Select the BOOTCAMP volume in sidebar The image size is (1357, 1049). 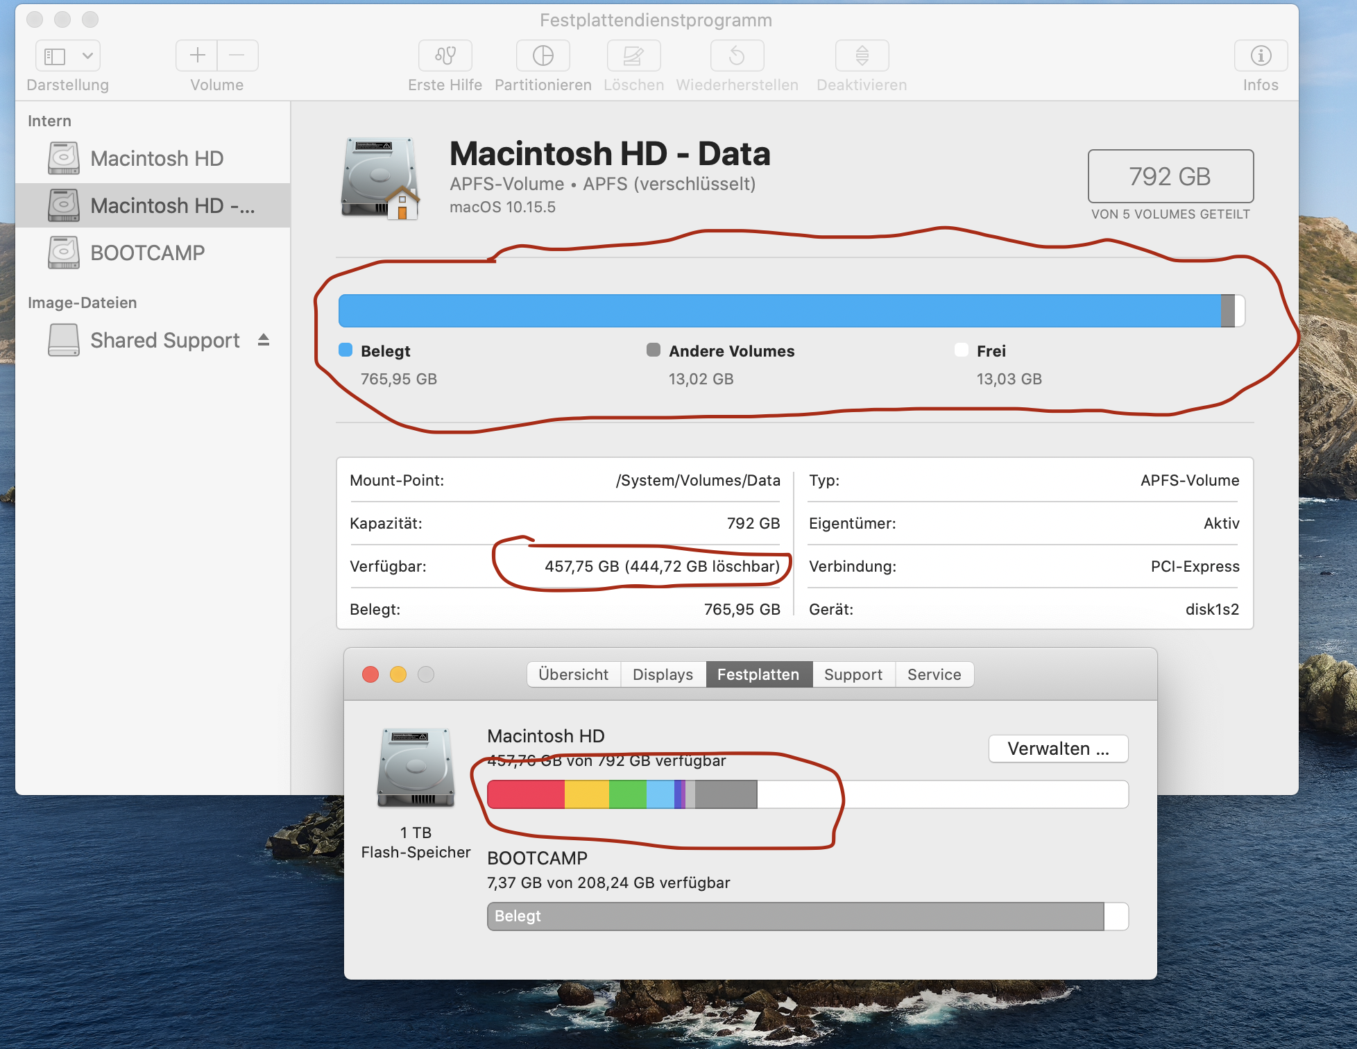[147, 253]
